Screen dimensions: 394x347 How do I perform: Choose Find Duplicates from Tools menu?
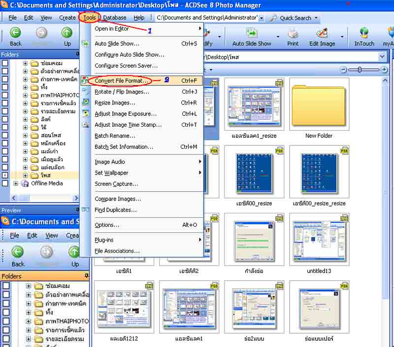tap(142, 209)
